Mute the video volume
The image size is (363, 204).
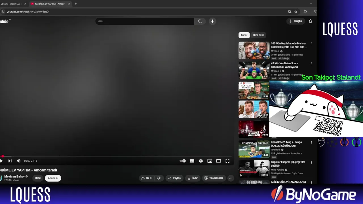point(19,161)
